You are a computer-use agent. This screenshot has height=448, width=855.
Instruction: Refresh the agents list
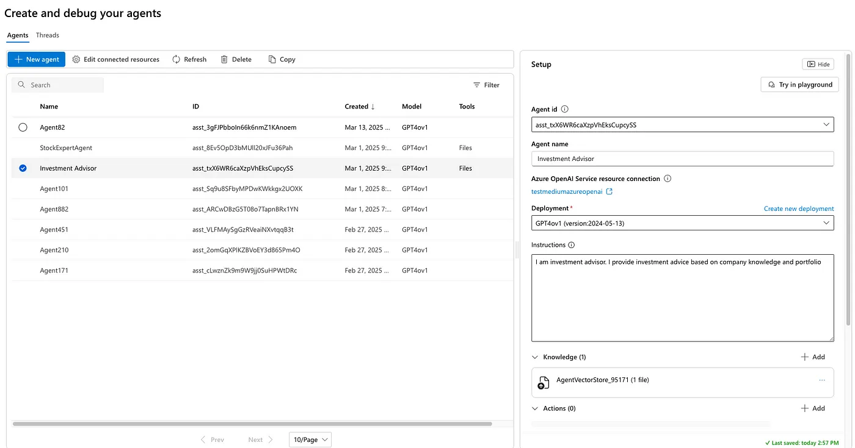[189, 59]
